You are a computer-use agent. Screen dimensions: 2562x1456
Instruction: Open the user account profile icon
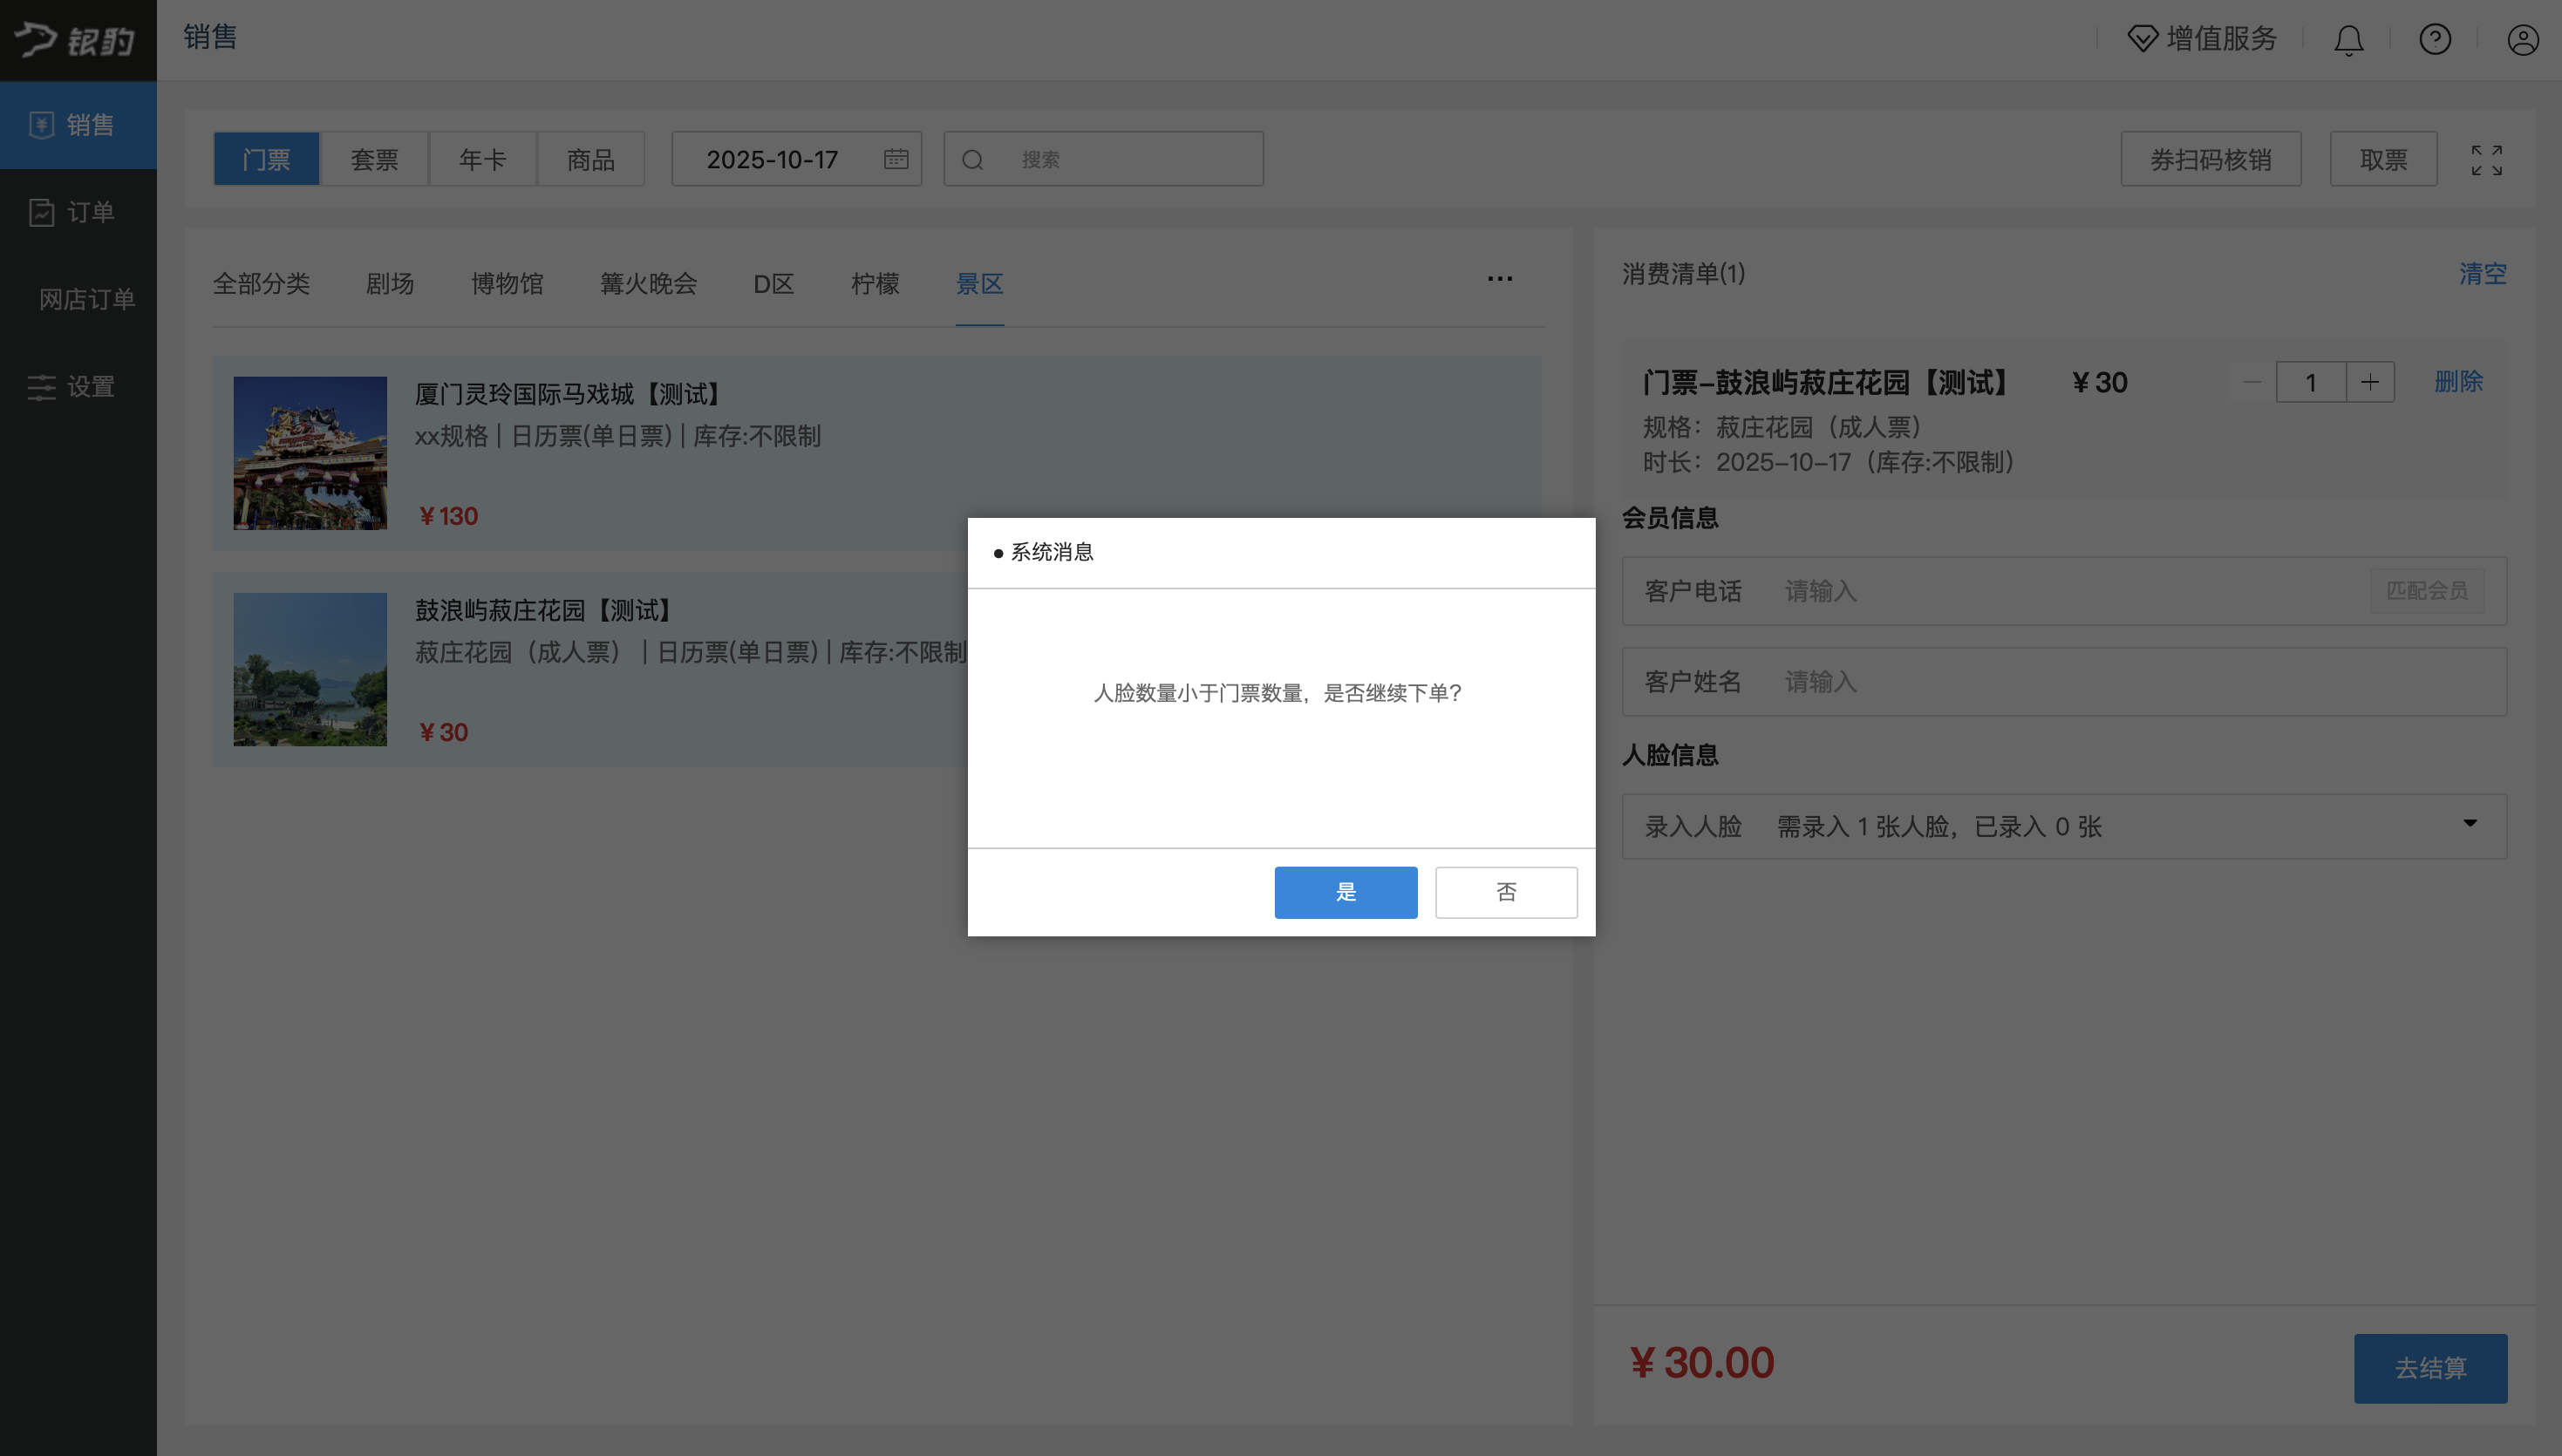tap(2522, 40)
